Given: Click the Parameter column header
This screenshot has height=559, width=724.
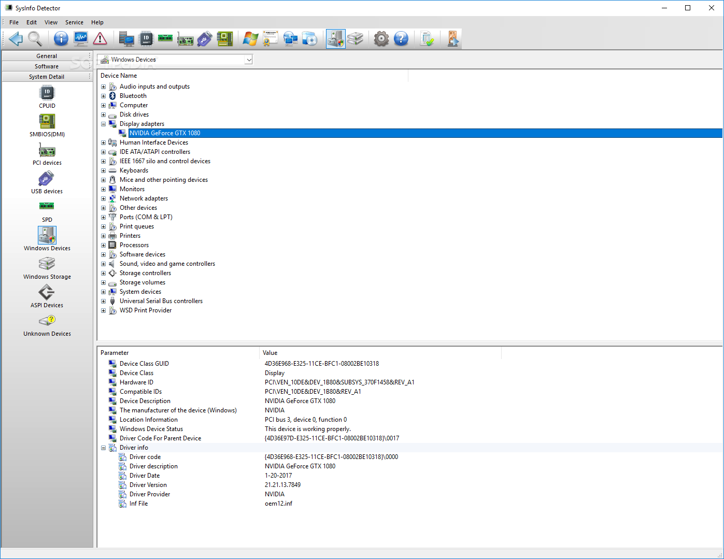Looking at the screenshot, I should pyautogui.click(x=178, y=353).
